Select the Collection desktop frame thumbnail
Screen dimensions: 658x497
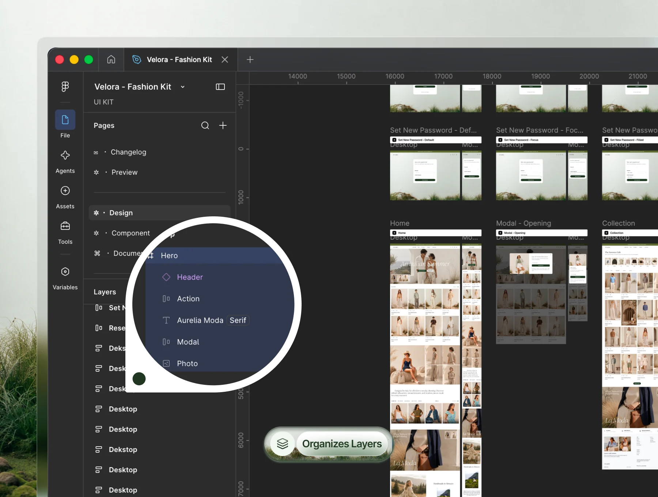click(x=630, y=356)
